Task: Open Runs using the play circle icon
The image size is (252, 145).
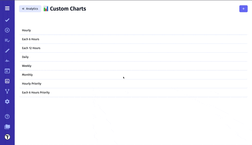Action: pyautogui.click(x=7, y=30)
